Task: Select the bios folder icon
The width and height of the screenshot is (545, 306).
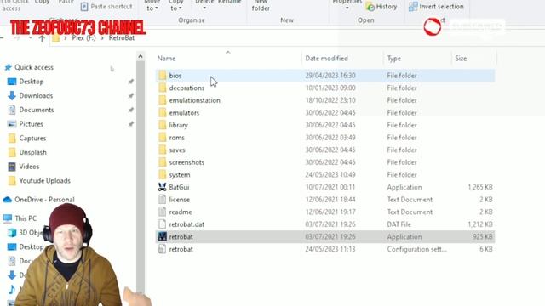Action: [163, 76]
